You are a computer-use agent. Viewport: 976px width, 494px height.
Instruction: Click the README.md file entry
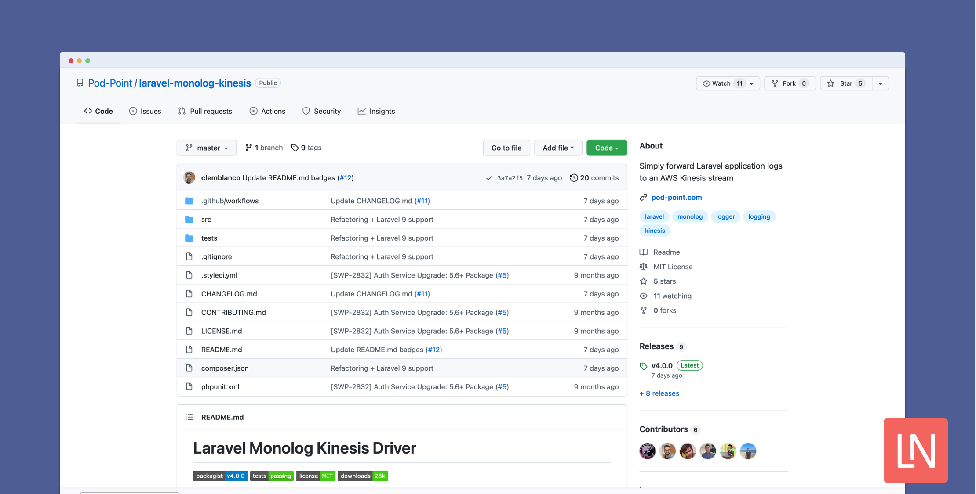pyautogui.click(x=220, y=349)
